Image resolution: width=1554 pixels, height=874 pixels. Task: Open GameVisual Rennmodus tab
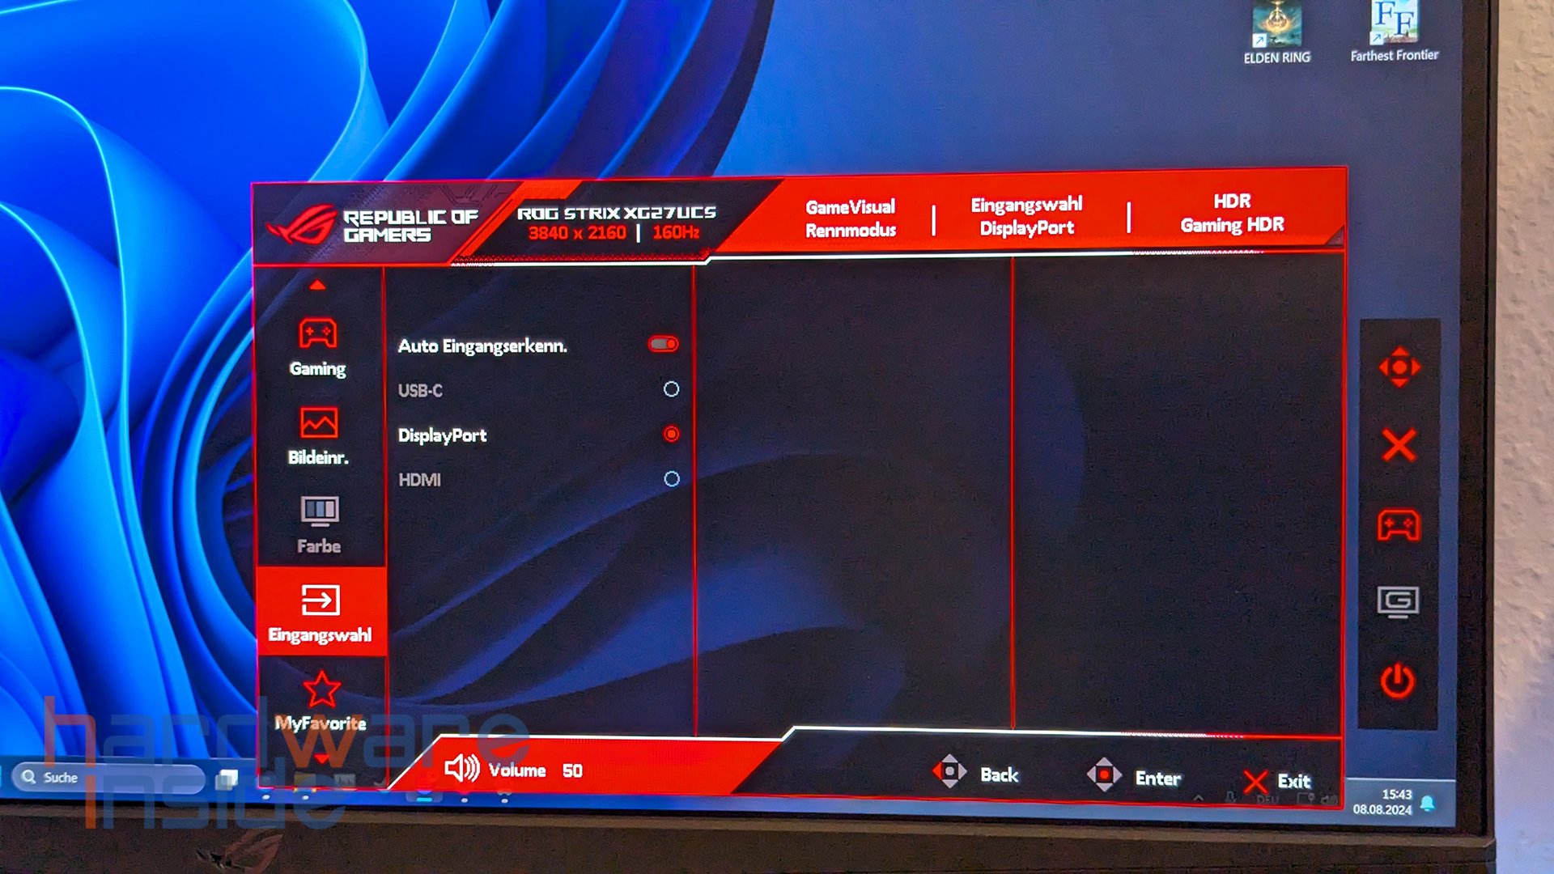click(x=850, y=215)
